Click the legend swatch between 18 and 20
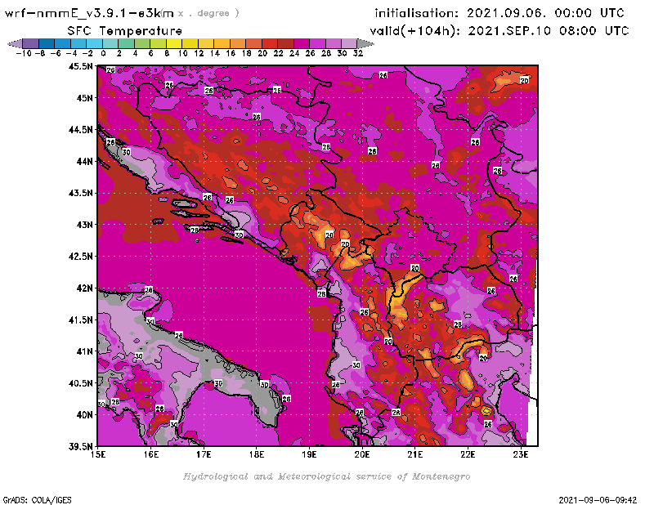The width and height of the screenshot is (654, 505). (x=253, y=43)
